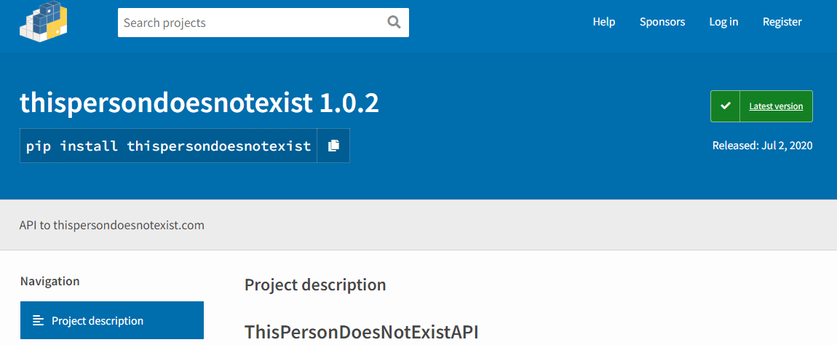Image resolution: width=837 pixels, height=345 pixels.
Task: Click the magnifying glass search icon
Action: 394,23
